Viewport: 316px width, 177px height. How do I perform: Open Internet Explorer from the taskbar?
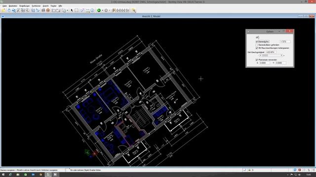click(x=10, y=175)
